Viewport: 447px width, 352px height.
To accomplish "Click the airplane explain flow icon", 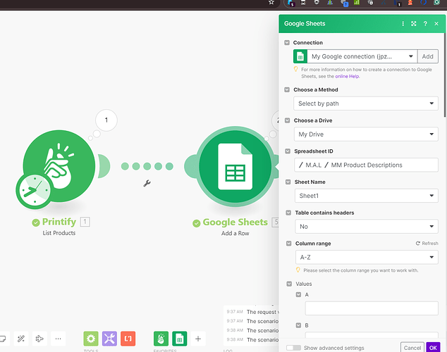I will [39, 339].
